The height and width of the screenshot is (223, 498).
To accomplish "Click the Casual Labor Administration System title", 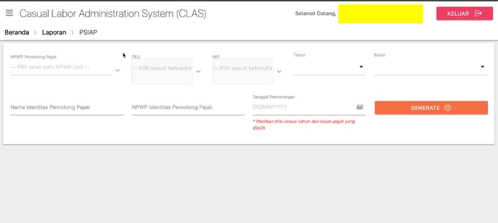I will tap(112, 14).
